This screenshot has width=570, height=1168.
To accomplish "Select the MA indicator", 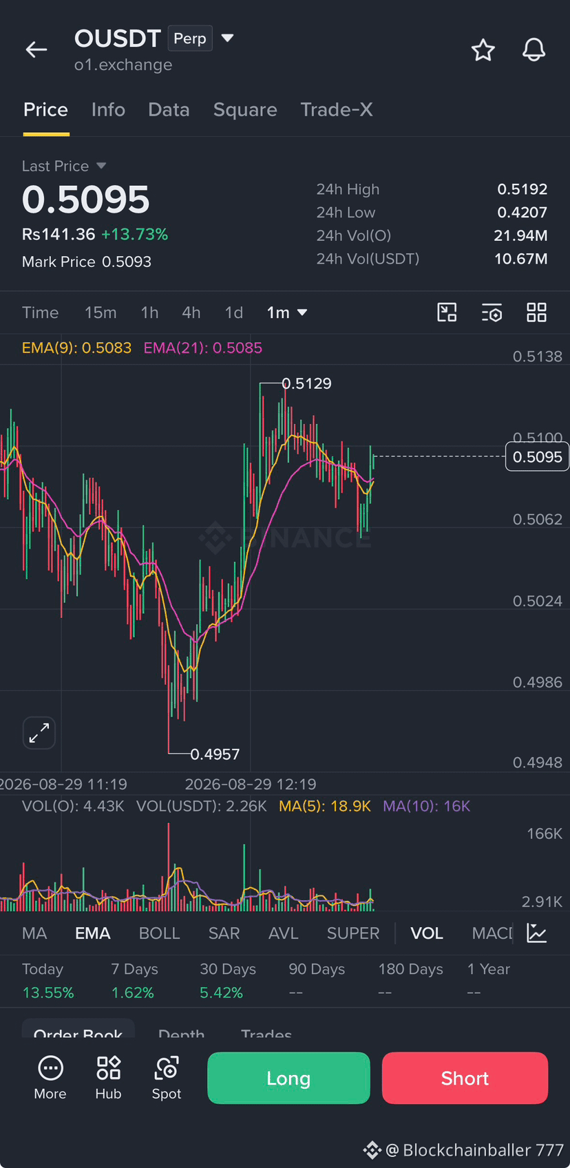I will pyautogui.click(x=34, y=933).
